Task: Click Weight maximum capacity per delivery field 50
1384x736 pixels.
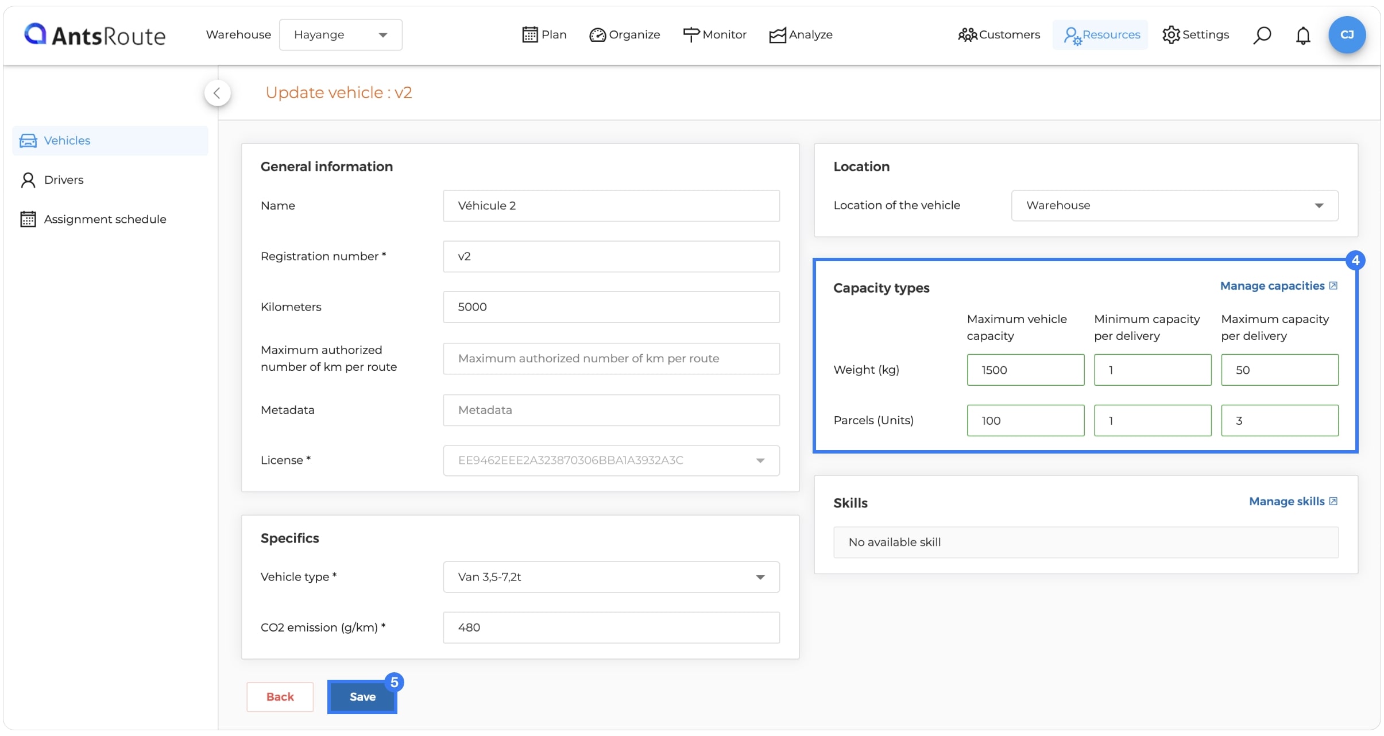Action: point(1279,370)
